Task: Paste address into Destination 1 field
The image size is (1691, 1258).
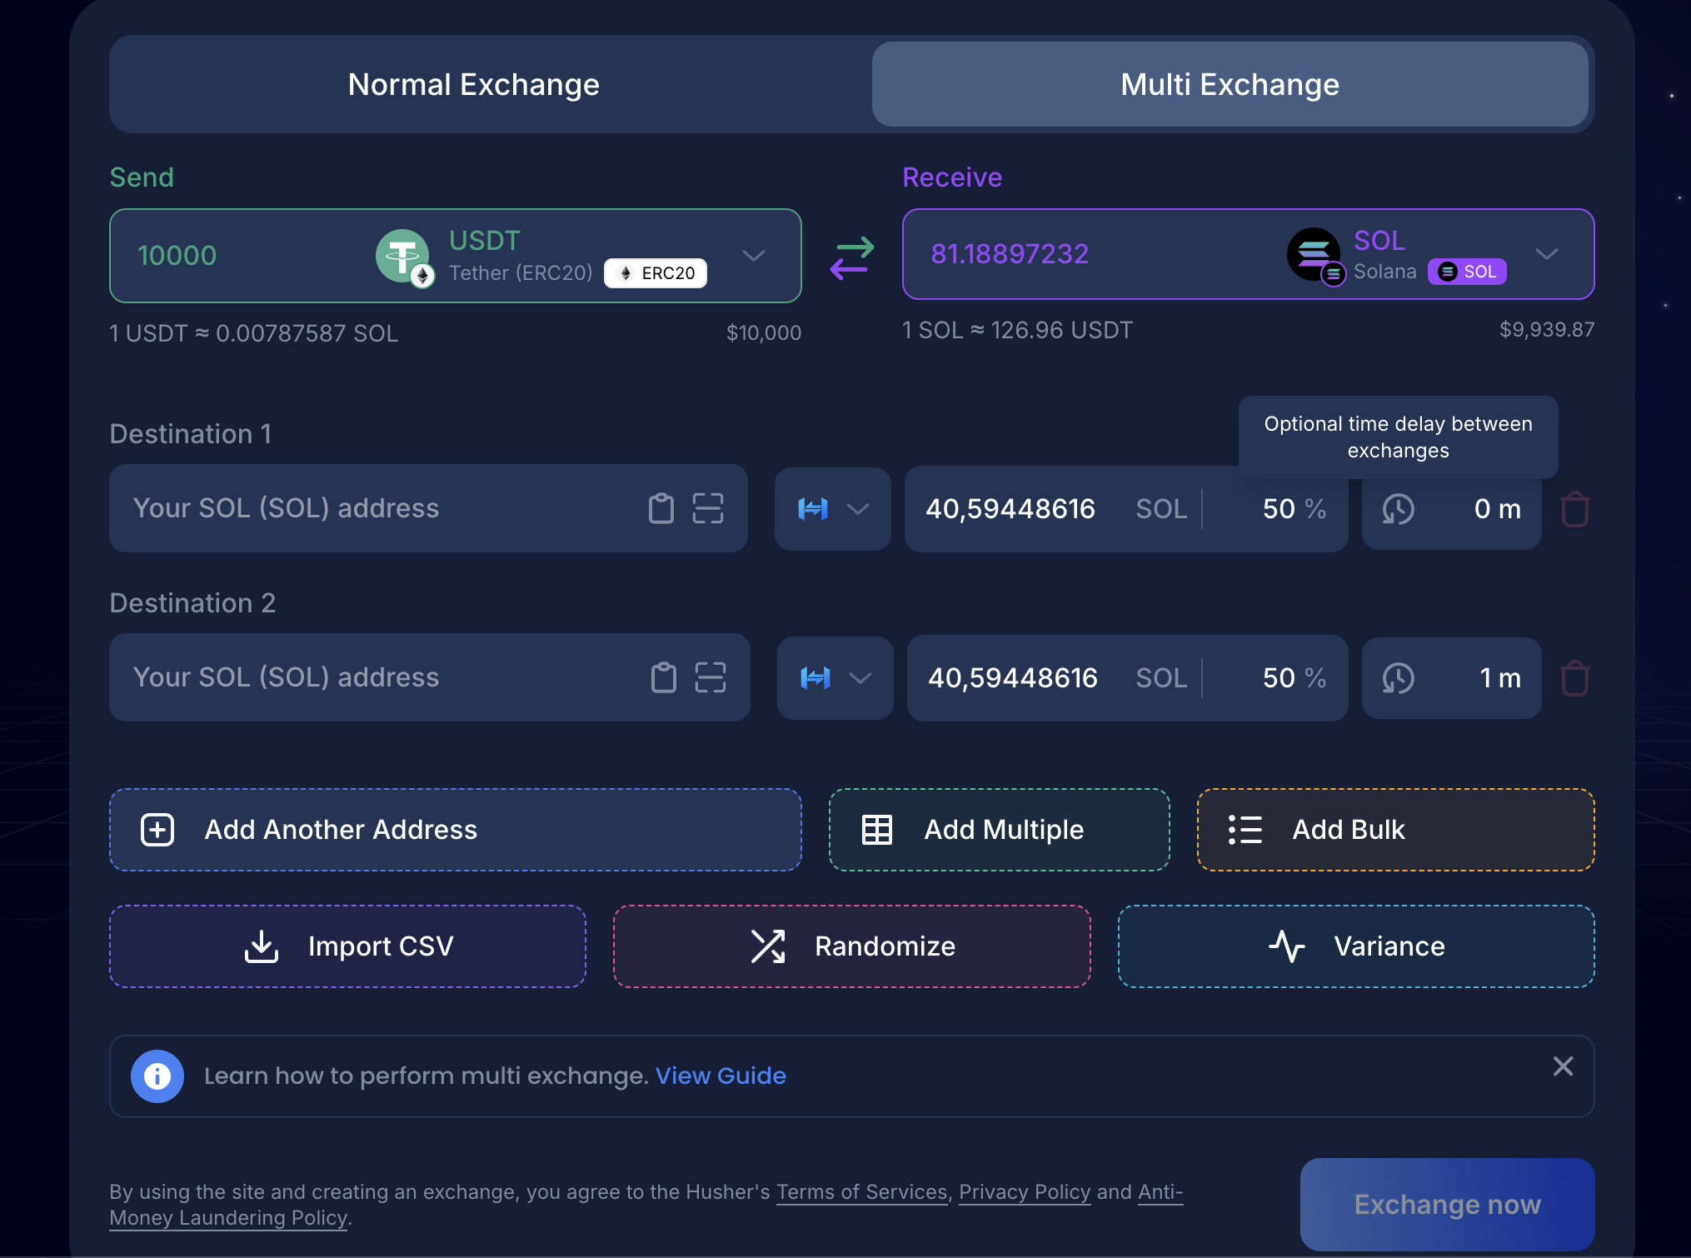Action: pos(661,508)
